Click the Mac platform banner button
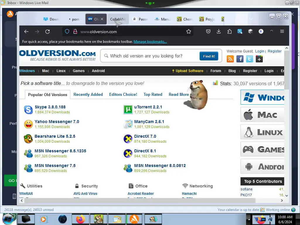The height and width of the screenshot is (225, 300). click(x=262, y=115)
